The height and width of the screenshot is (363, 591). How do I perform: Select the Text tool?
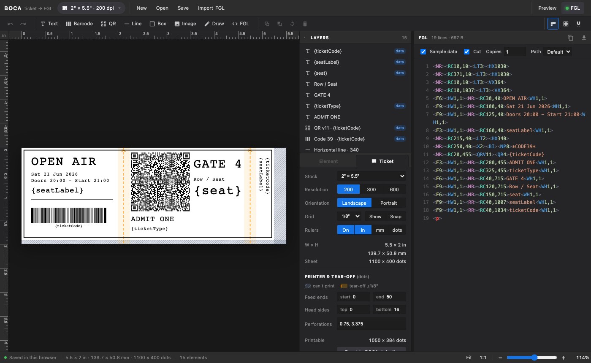click(49, 24)
